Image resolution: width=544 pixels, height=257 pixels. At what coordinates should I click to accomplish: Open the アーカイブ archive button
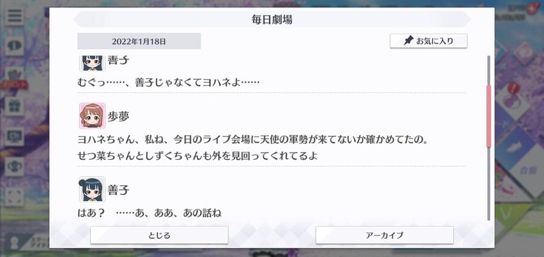[384, 235]
